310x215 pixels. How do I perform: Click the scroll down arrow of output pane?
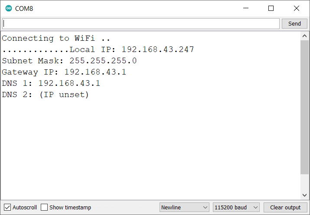point(304,195)
